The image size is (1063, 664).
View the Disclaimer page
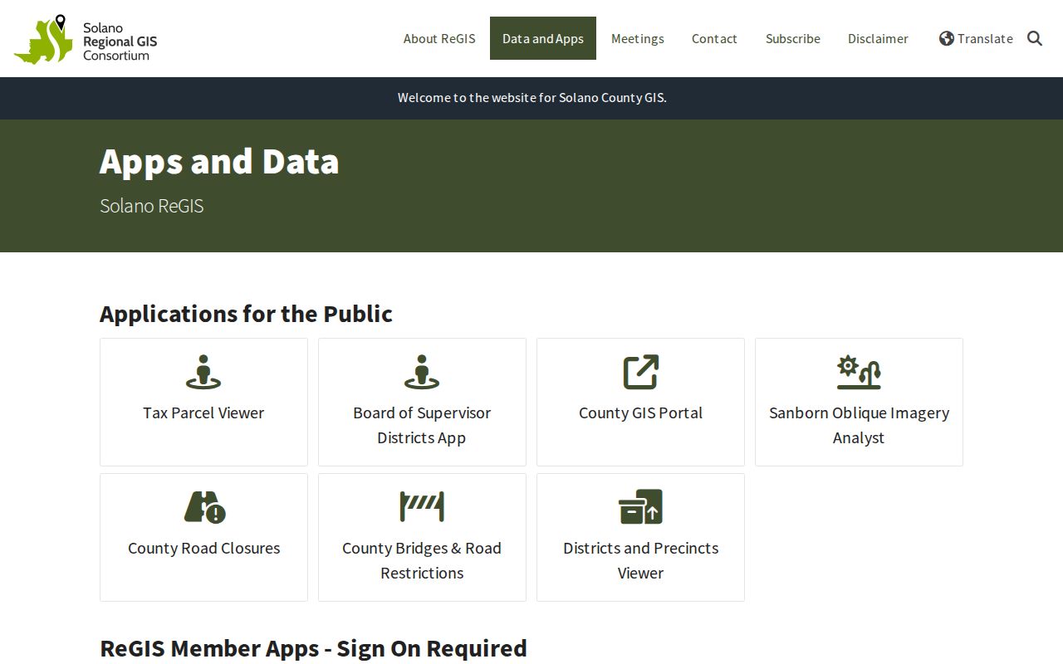coord(878,38)
